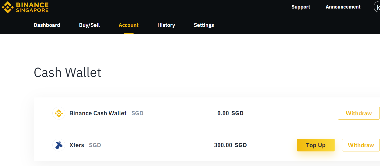The width and height of the screenshot is (380, 166).
Task: Click the Binance Singapore logo
Action: pos(25,7)
